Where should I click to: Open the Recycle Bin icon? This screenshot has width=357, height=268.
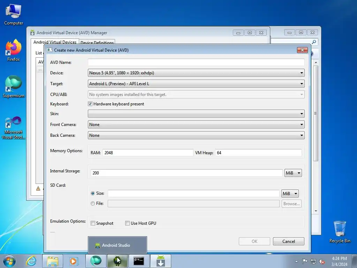pyautogui.click(x=340, y=232)
